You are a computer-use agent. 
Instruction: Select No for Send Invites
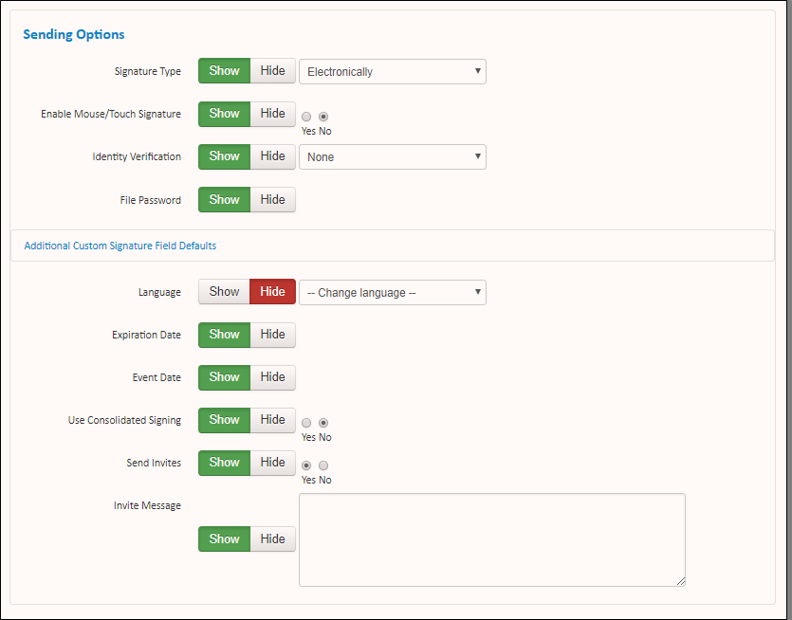[x=323, y=465]
